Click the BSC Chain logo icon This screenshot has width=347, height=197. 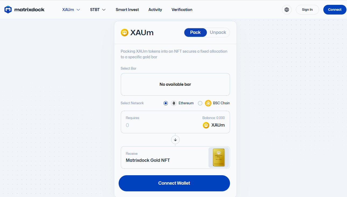pyautogui.click(x=208, y=103)
